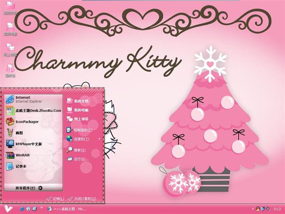Open Desk.ZhuoKu.Com theme shortcut
The width and height of the screenshot is (285, 214).
34,111
